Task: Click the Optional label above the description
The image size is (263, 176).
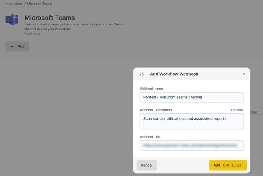Action: coord(237,110)
